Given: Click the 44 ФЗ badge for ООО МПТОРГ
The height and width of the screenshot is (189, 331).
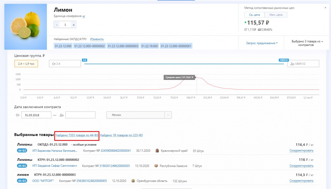Looking at the screenshot, I should [x=22, y=181].
